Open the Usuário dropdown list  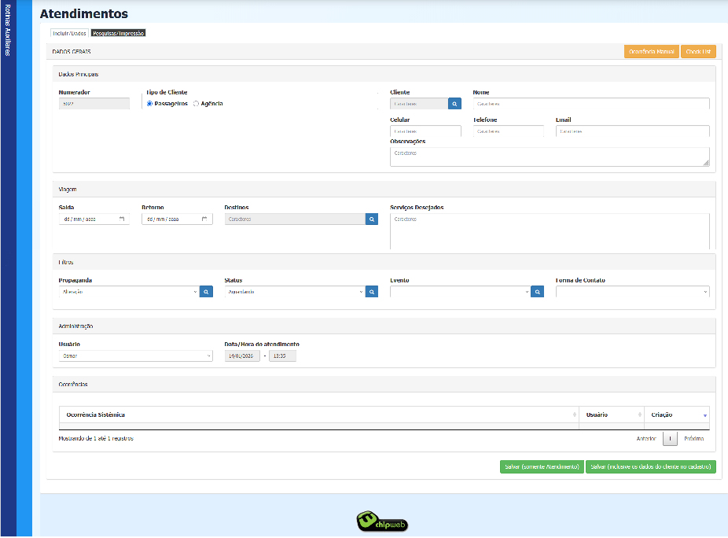pos(135,356)
